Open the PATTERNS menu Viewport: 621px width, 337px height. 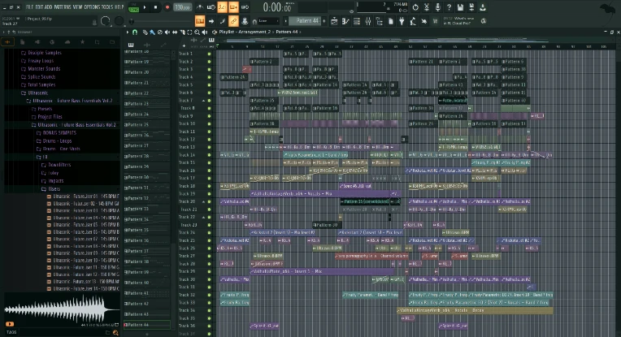(63, 6)
